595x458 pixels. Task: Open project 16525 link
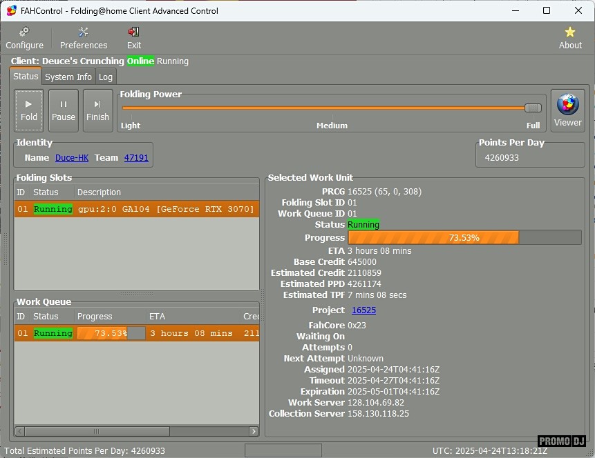coord(363,310)
